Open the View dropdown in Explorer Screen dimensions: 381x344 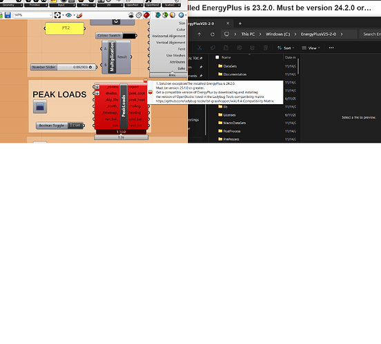(x=311, y=48)
